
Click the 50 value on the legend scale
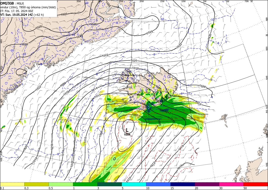[245, 188]
